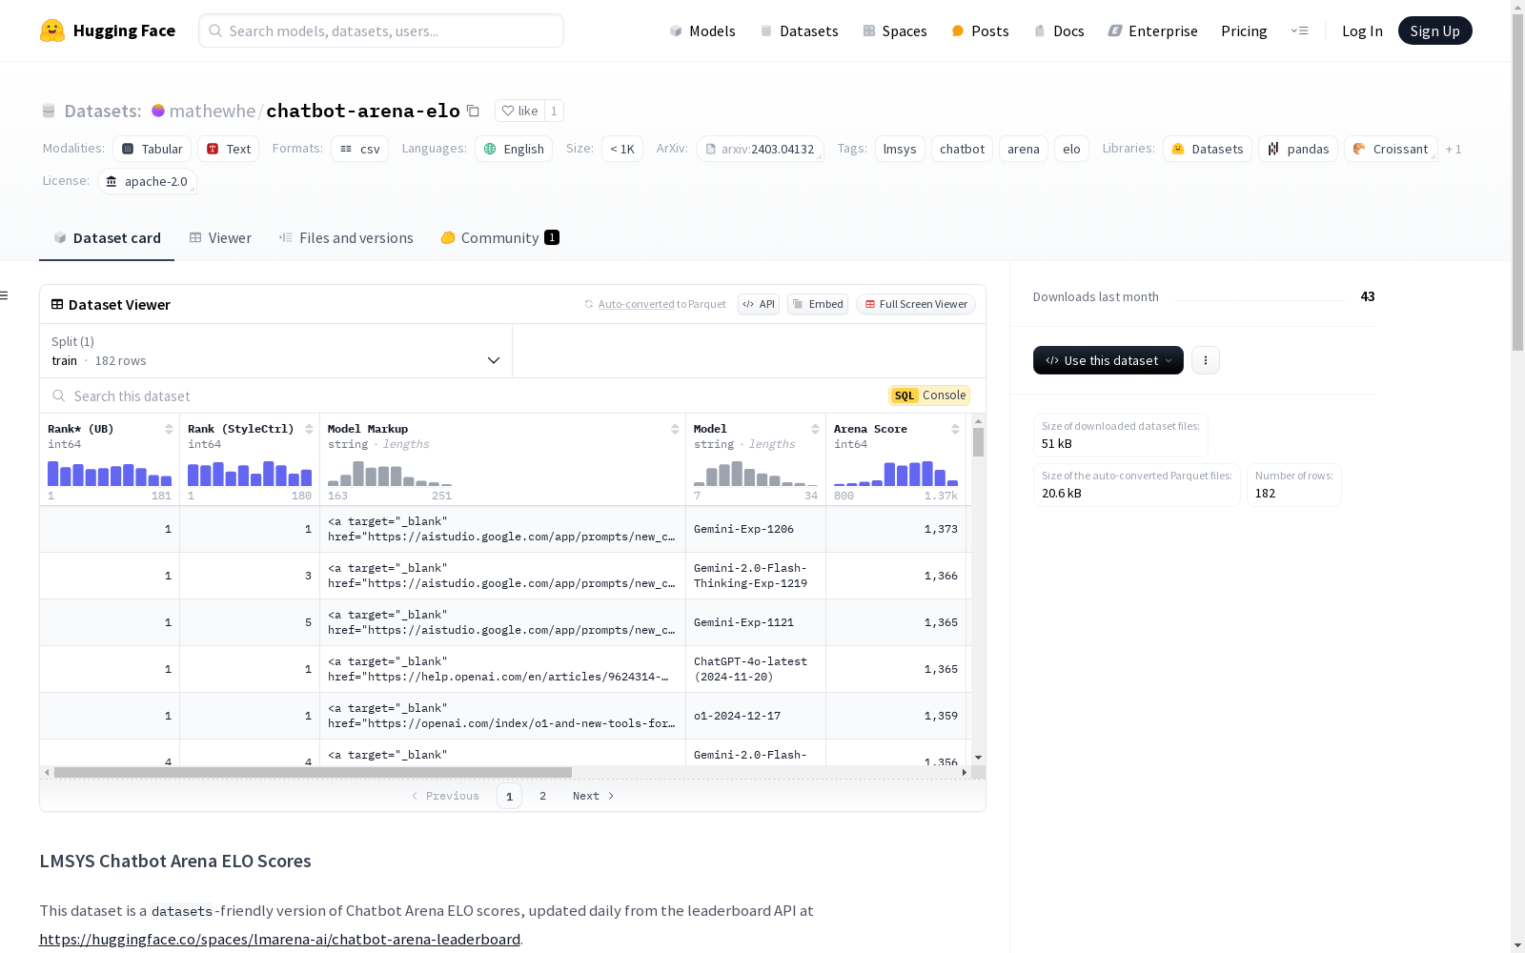Focus the Search models, datasets, users field
1525x953 pixels.
(x=381, y=30)
